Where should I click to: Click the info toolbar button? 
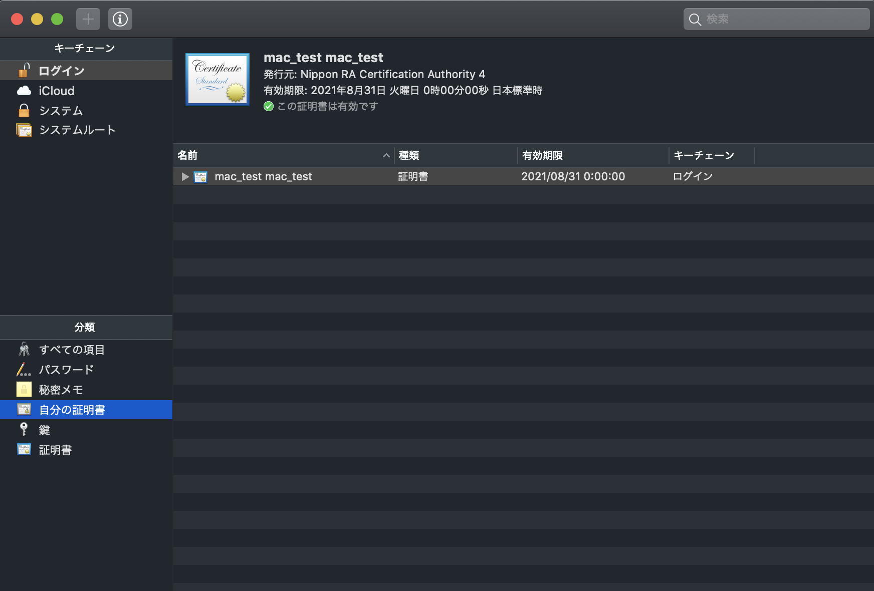pyautogui.click(x=120, y=19)
